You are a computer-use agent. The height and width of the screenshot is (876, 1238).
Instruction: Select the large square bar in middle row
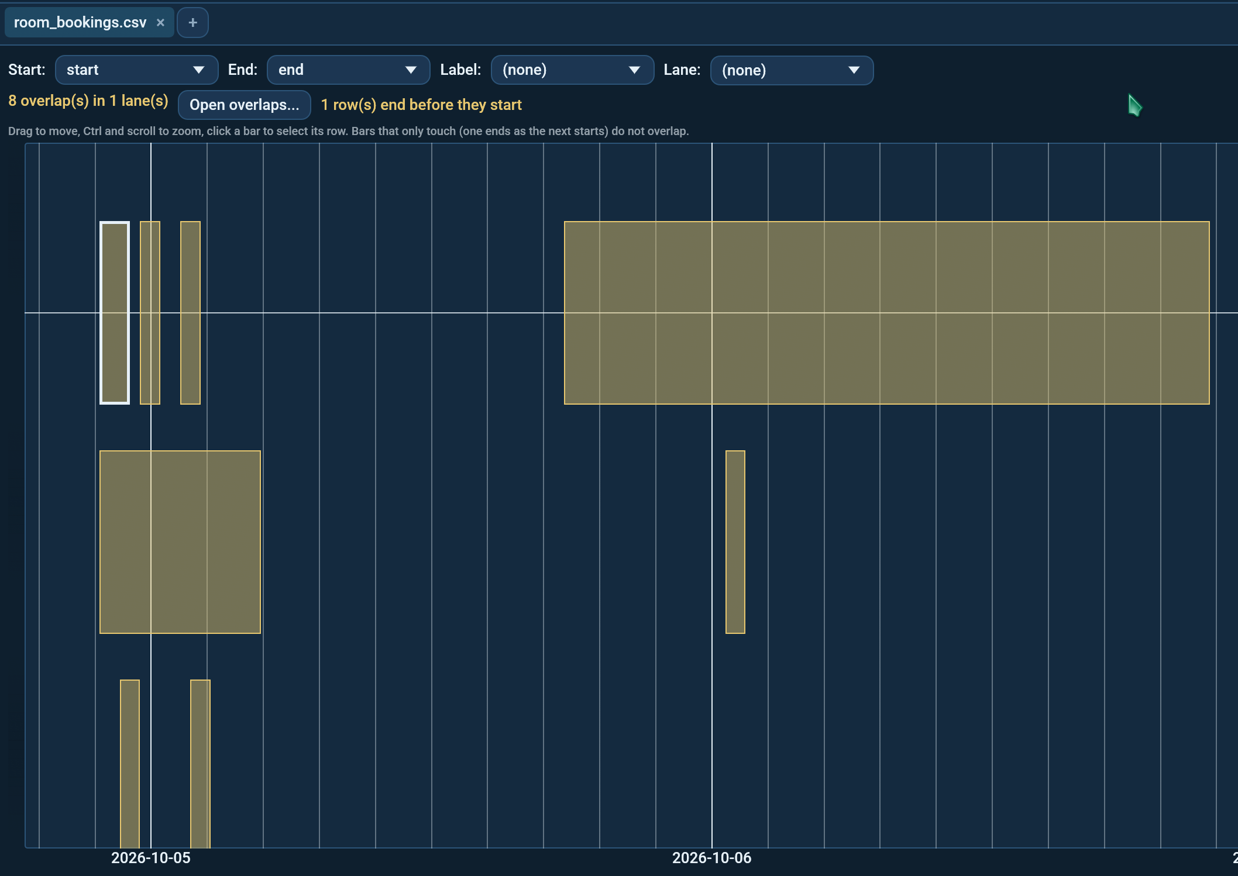180,542
